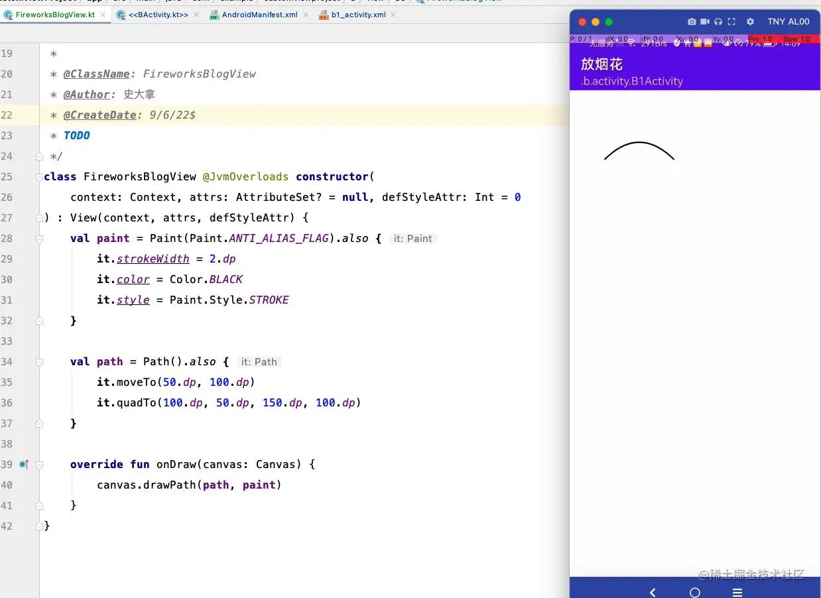This screenshot has width=821, height=598.
Task: Click the 放烟花 app title
Action: click(x=601, y=64)
